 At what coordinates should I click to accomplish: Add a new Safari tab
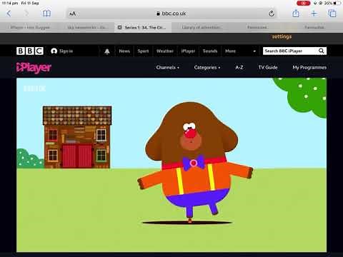314,14
